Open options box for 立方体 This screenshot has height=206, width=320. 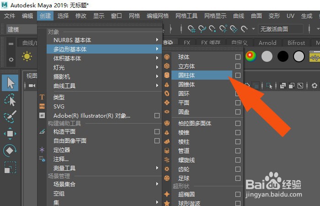click(x=238, y=66)
